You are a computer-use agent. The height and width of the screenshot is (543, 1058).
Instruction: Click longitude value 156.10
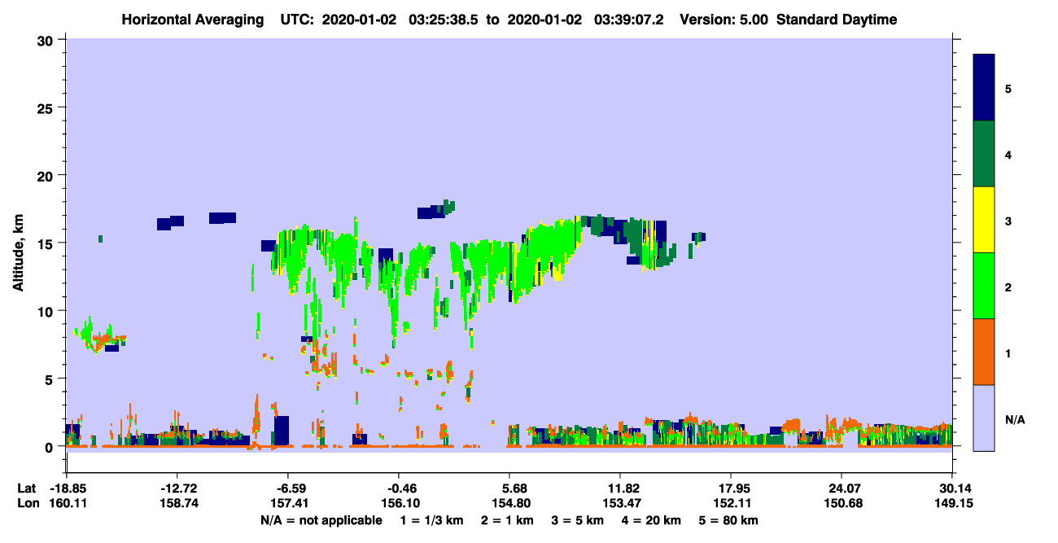(398, 504)
